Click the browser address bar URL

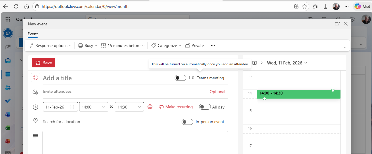pos(85,6)
